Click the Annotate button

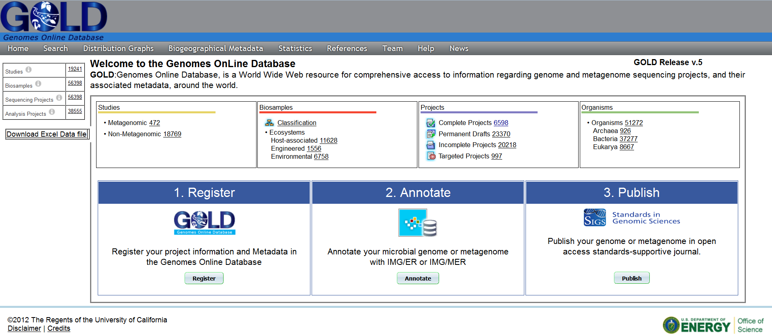pyautogui.click(x=418, y=278)
